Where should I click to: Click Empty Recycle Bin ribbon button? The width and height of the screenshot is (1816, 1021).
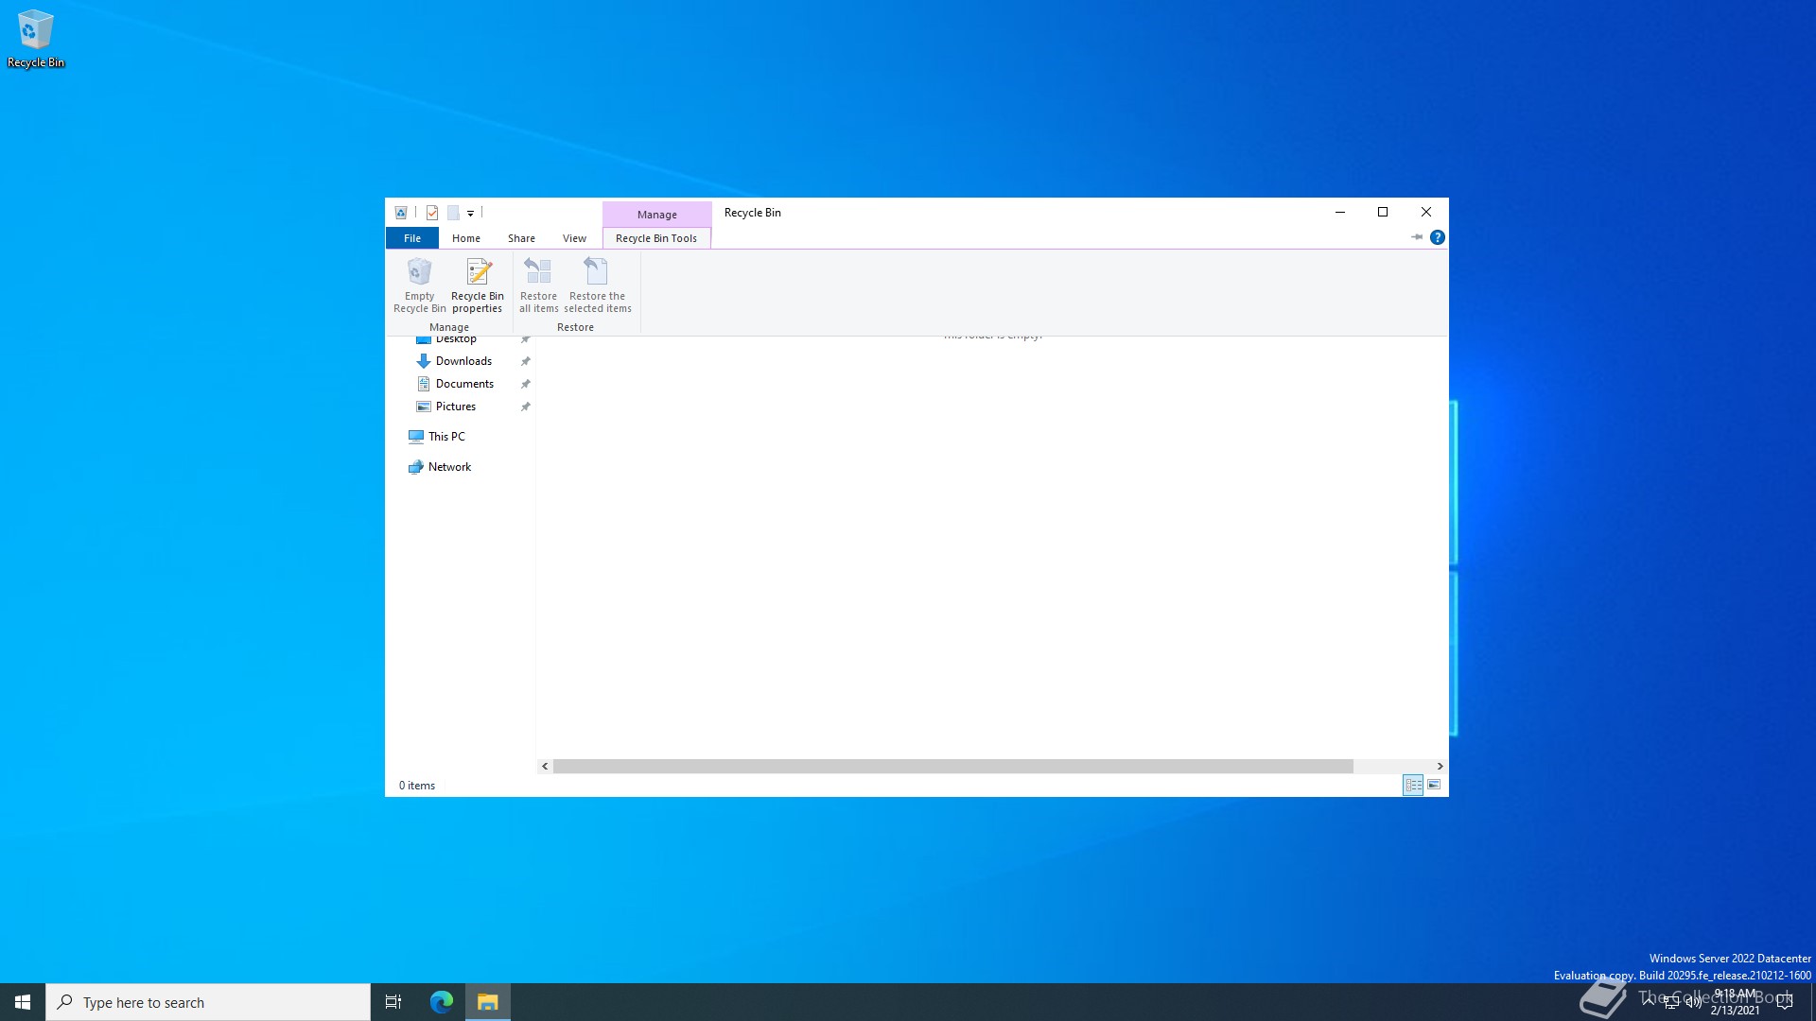(x=419, y=286)
